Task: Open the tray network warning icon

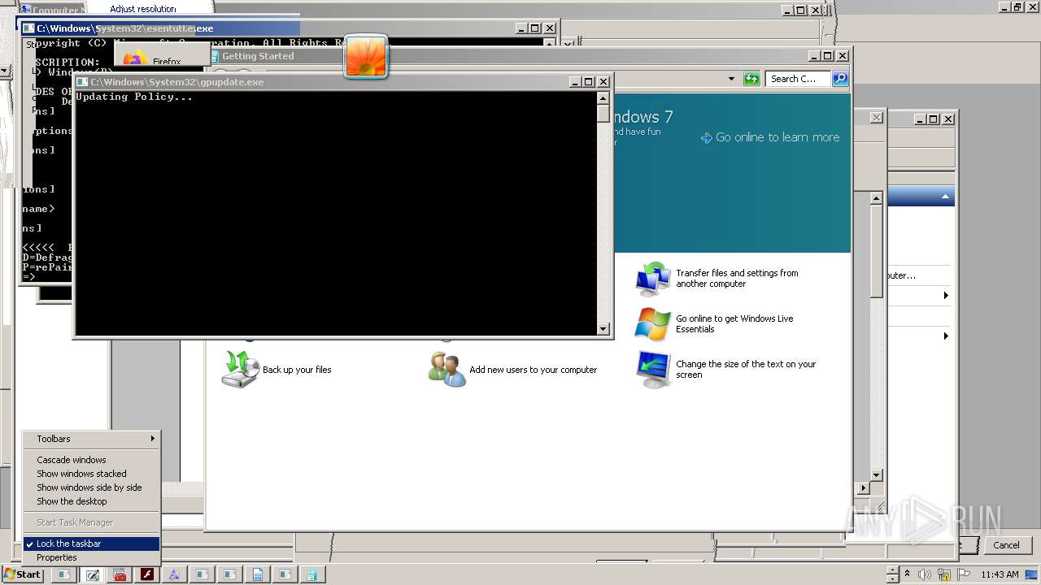Action: point(943,574)
